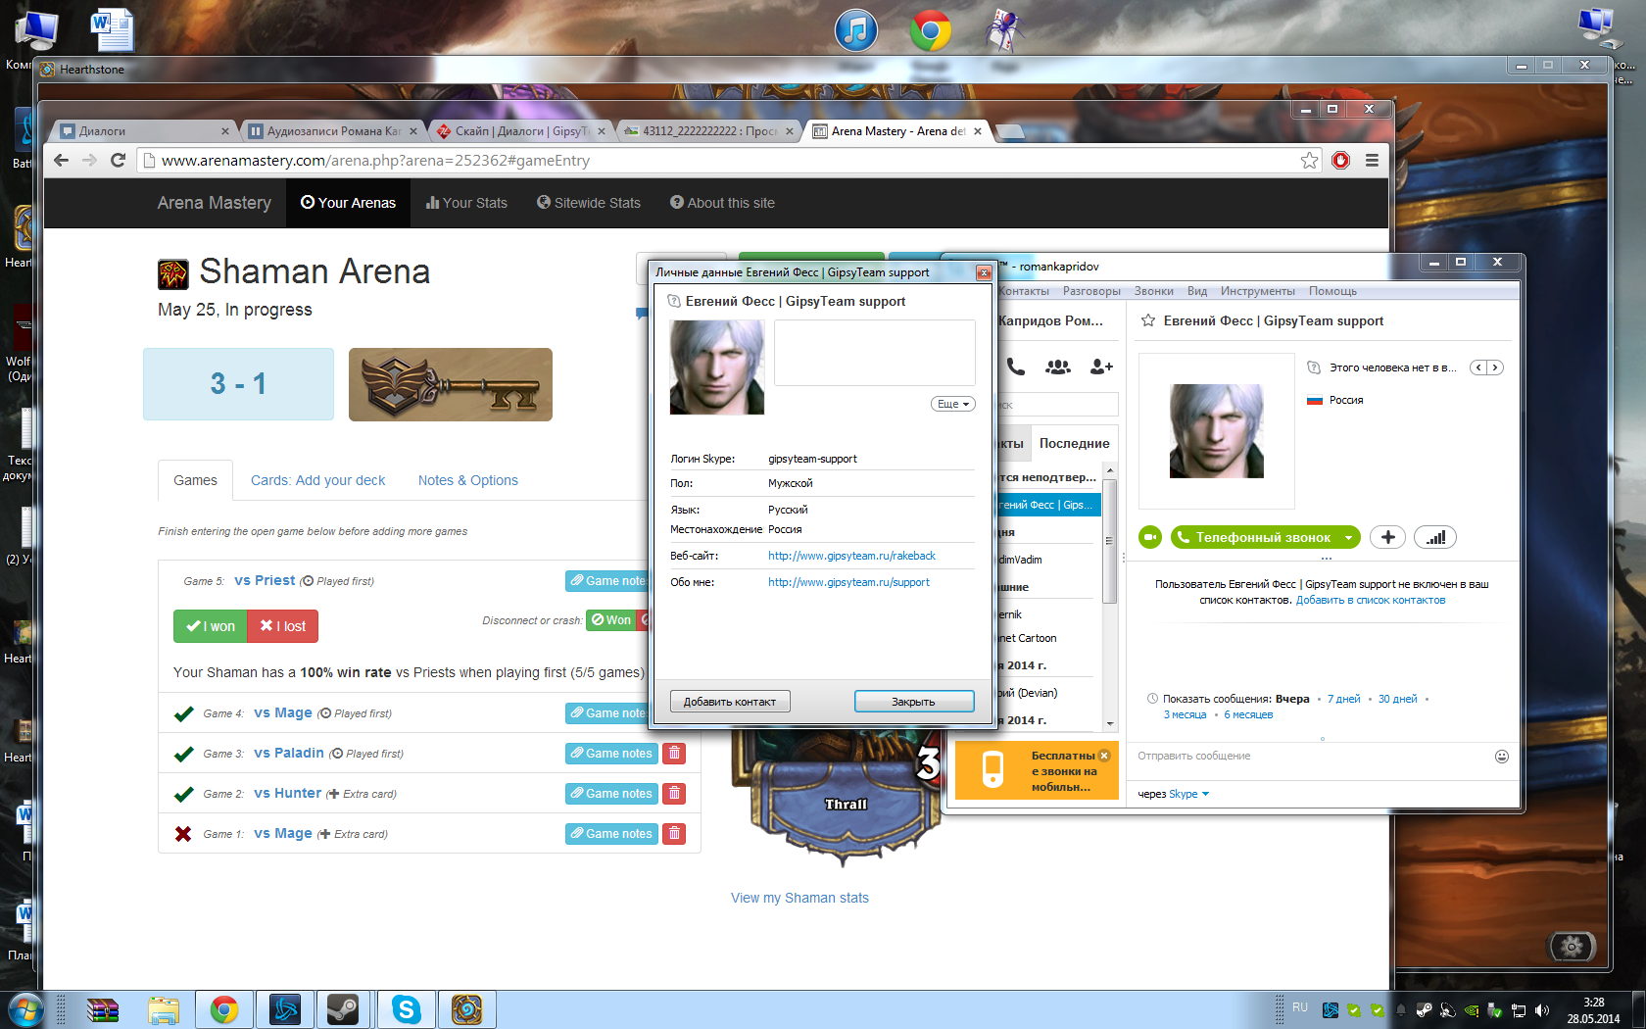Open Контакты menu in Skype

[1023, 291]
